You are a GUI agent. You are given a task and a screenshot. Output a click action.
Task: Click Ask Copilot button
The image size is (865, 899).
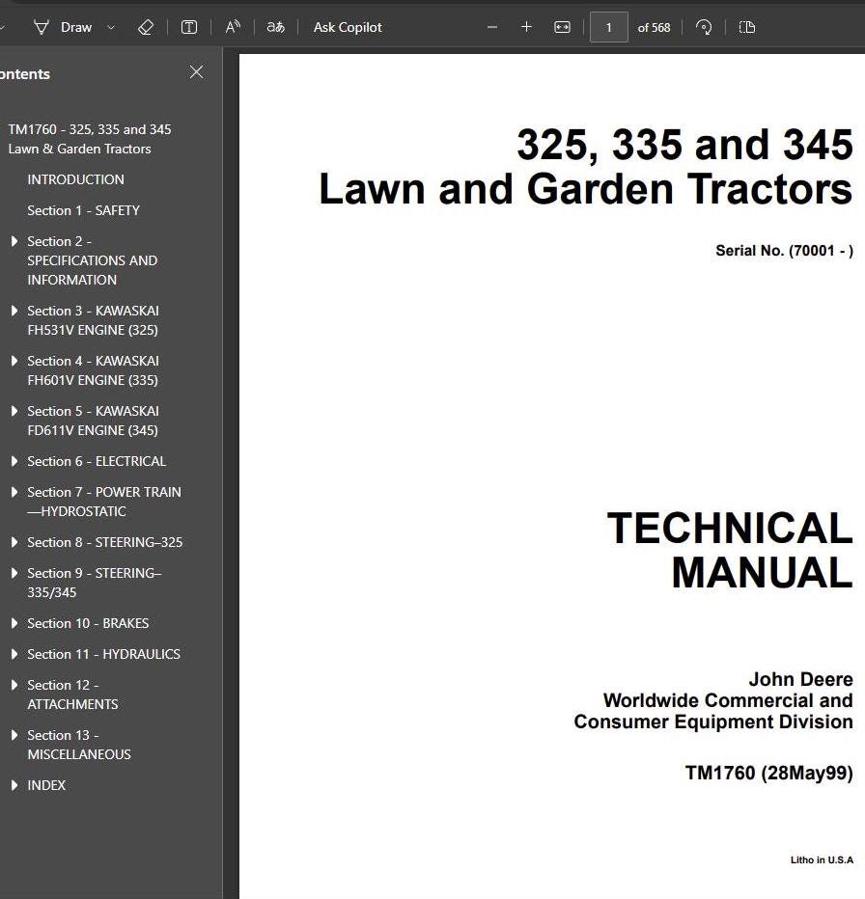click(348, 27)
